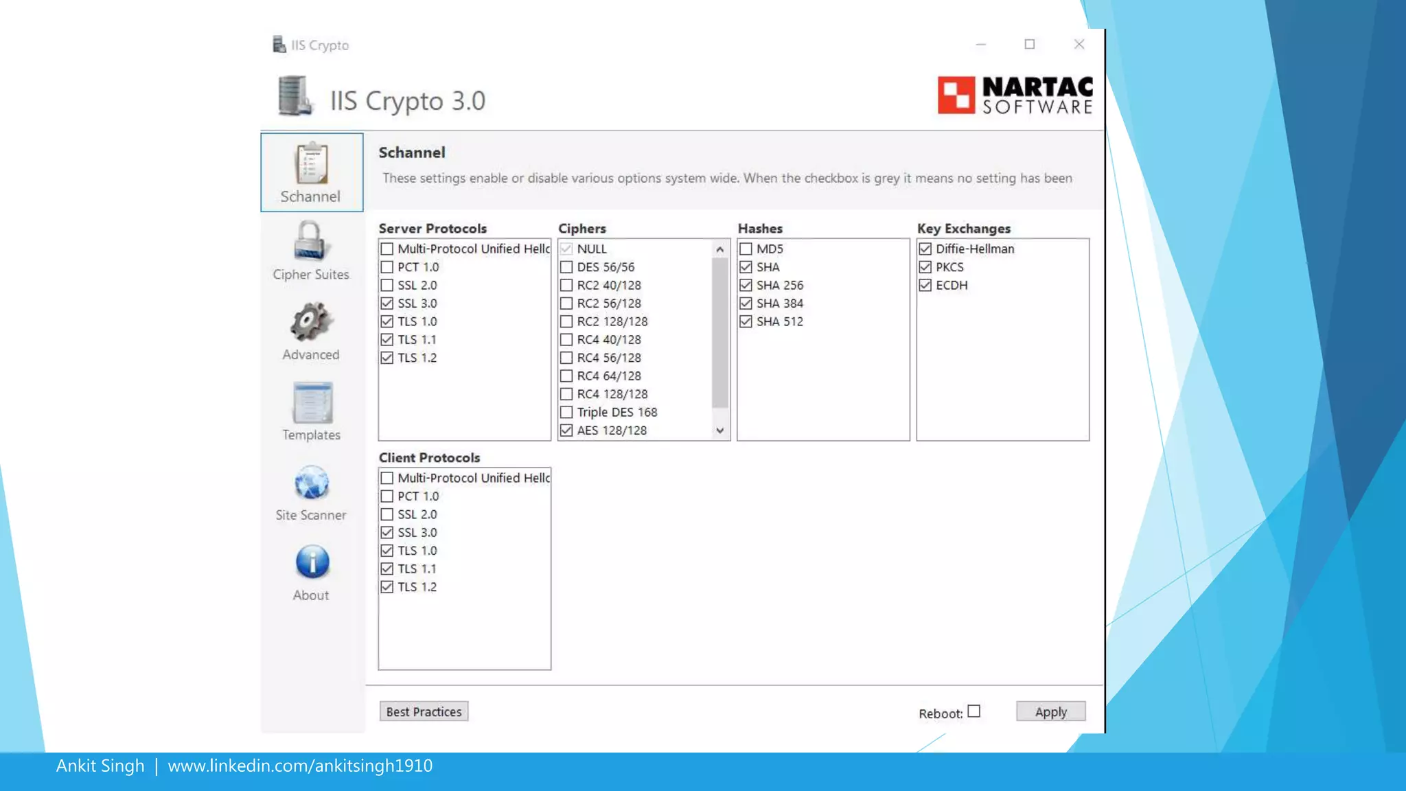Enable the RC2 56/128 cipher
The image size is (1406, 791).
(566, 303)
